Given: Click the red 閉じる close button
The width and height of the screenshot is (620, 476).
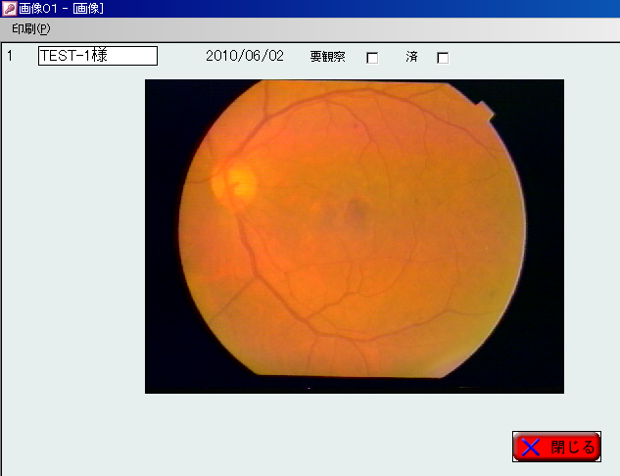Looking at the screenshot, I should coord(556,447).
